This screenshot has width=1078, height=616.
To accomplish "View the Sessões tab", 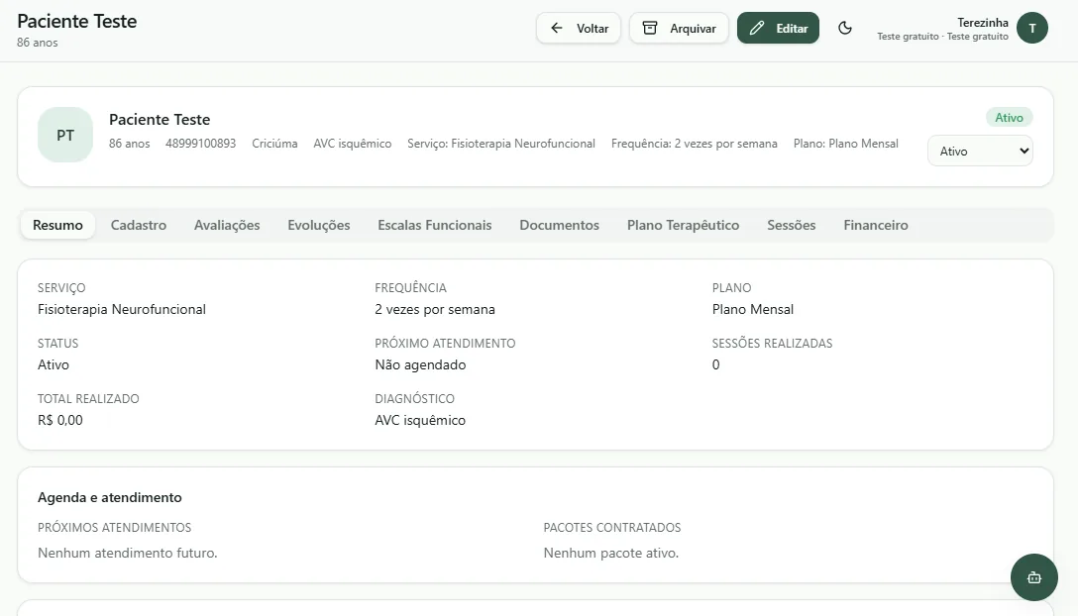I will tap(792, 225).
